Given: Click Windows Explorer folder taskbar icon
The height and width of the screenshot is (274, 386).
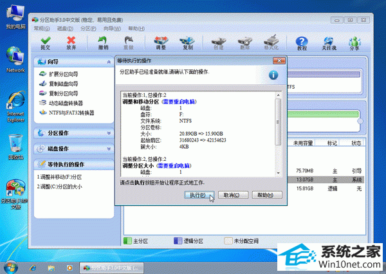Looking at the screenshot, I should coord(51,268).
